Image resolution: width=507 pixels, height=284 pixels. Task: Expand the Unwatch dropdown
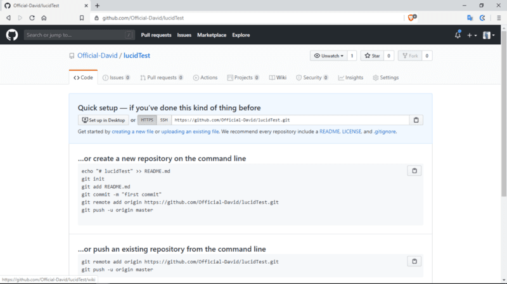(x=328, y=56)
